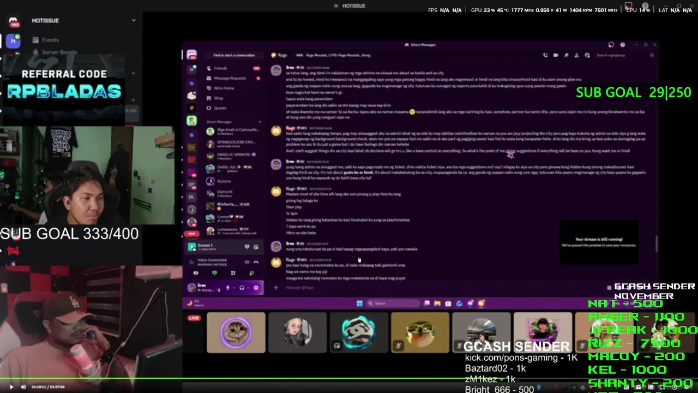Image resolution: width=698 pixels, height=393 pixels.
Task: Open Shop in DM sidebar
Action: click(233, 98)
